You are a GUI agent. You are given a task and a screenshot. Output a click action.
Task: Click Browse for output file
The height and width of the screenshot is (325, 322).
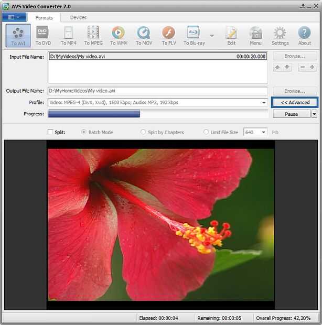pyautogui.click(x=295, y=91)
